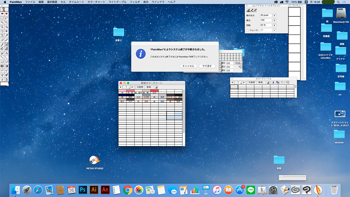Enable the フェード checkbox
The image size is (350, 197).
[x=248, y=30]
